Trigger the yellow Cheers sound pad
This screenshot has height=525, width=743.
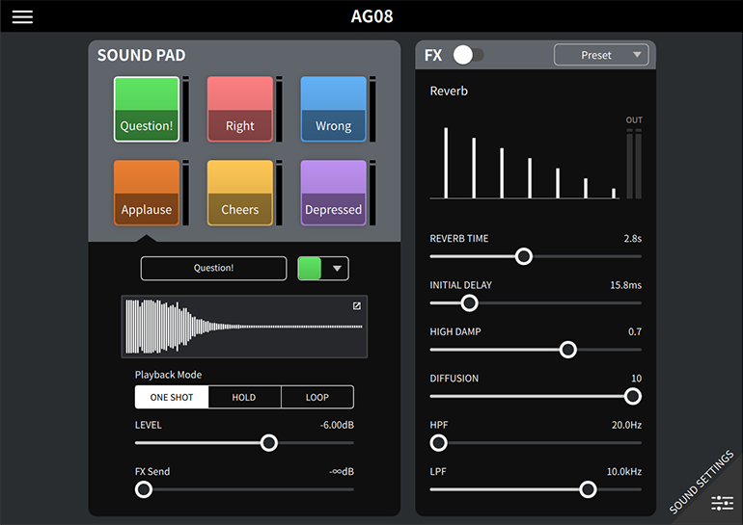pos(240,193)
